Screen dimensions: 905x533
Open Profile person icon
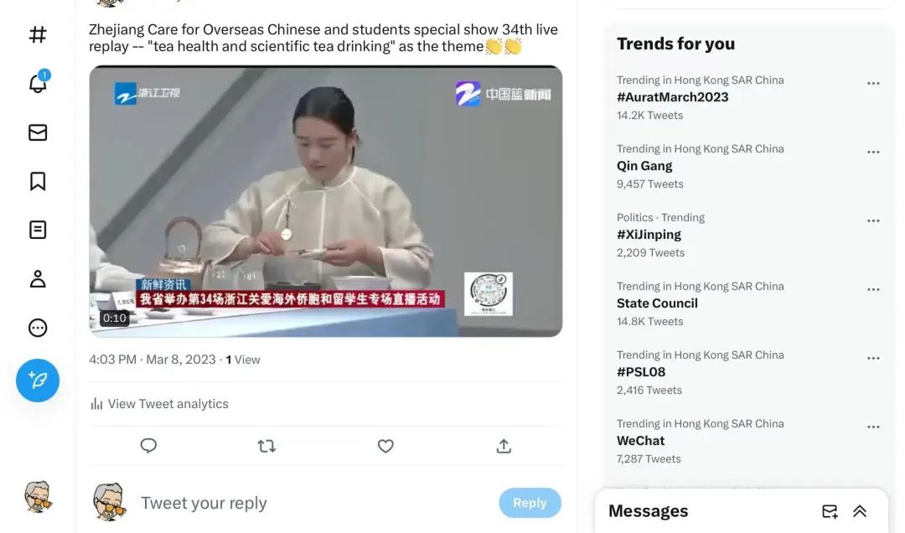38,279
